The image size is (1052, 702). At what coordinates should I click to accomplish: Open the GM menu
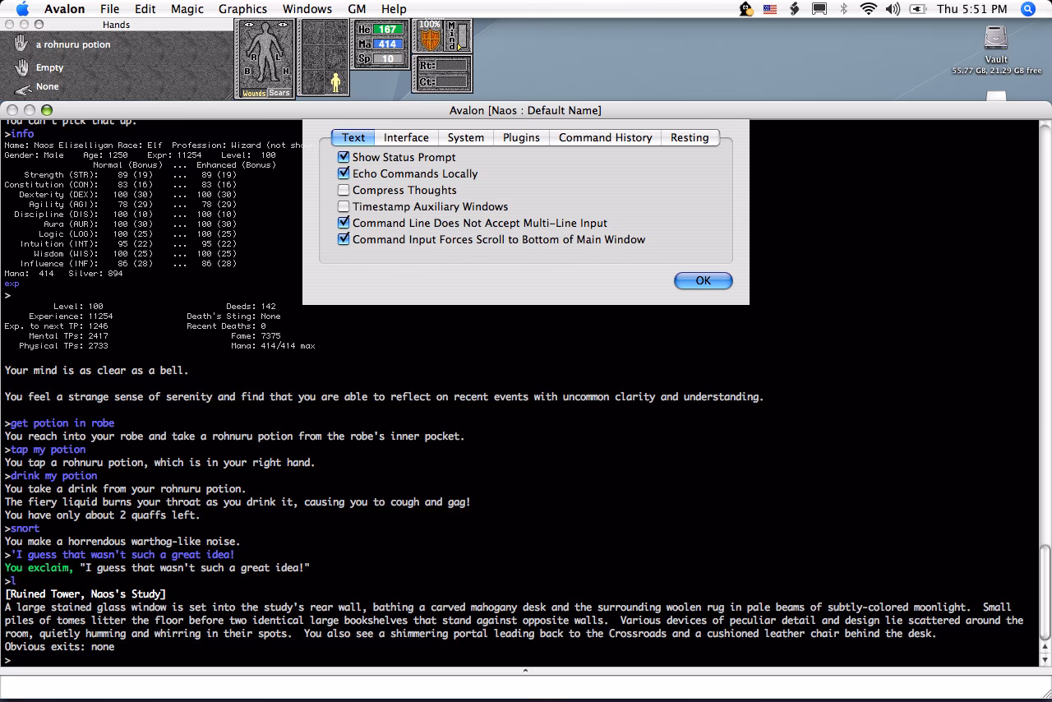pos(357,9)
